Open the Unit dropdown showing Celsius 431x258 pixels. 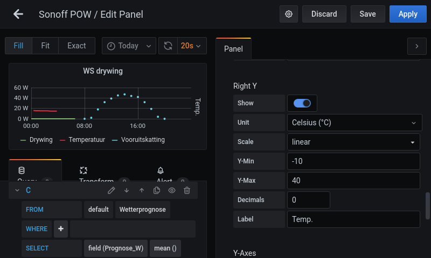(x=353, y=123)
